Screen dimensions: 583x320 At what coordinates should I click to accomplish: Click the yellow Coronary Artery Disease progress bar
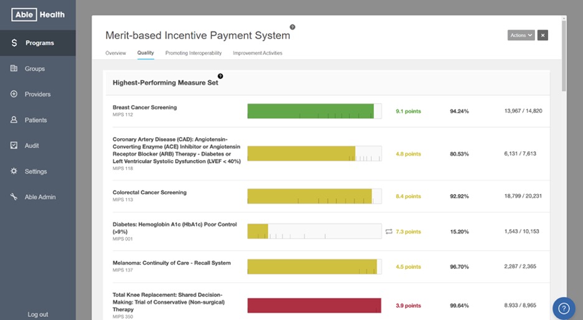pyautogui.click(x=314, y=154)
